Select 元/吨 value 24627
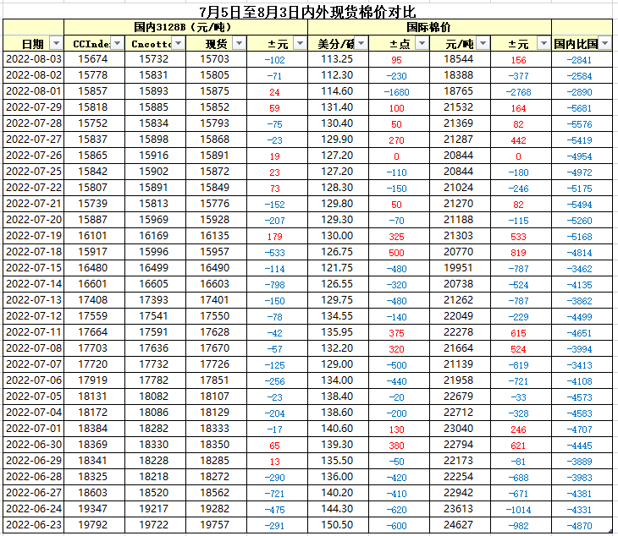Image resolution: width=618 pixels, height=536 pixels. pos(459,525)
